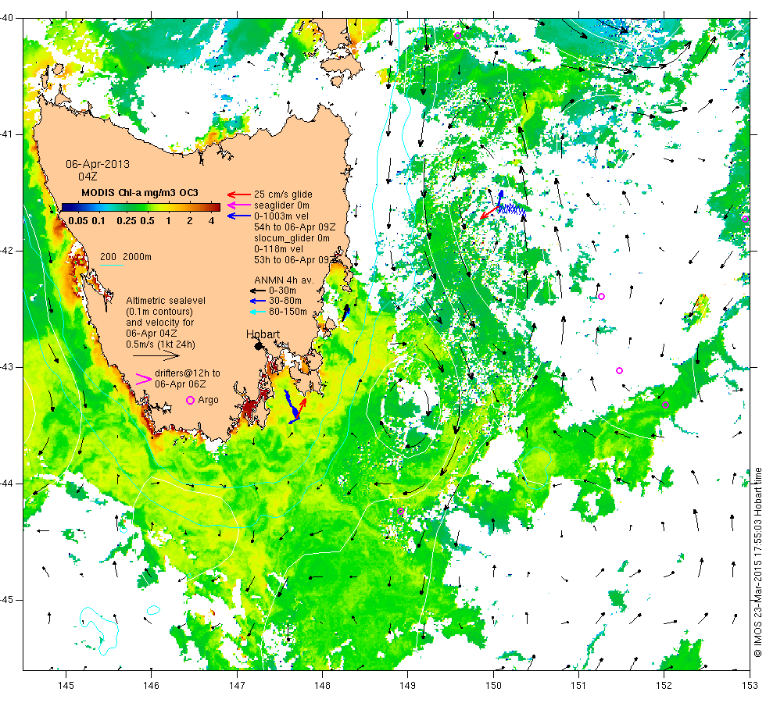
Task: Click the '30-80m' depth label
Action: tap(285, 301)
